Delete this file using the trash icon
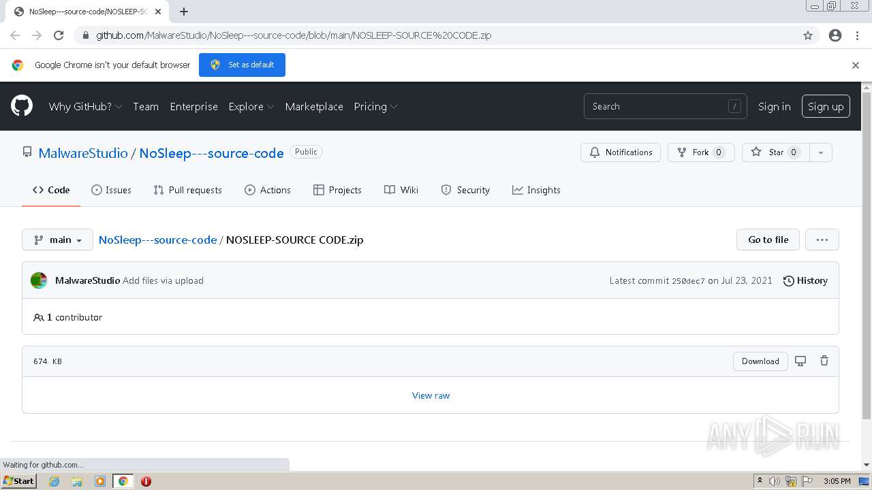The width and height of the screenshot is (872, 490). (x=824, y=361)
